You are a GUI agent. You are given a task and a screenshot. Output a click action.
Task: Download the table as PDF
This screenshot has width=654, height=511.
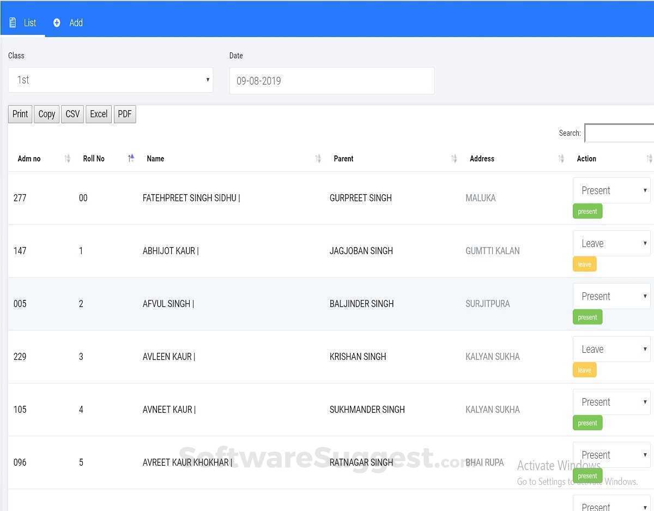pos(125,114)
